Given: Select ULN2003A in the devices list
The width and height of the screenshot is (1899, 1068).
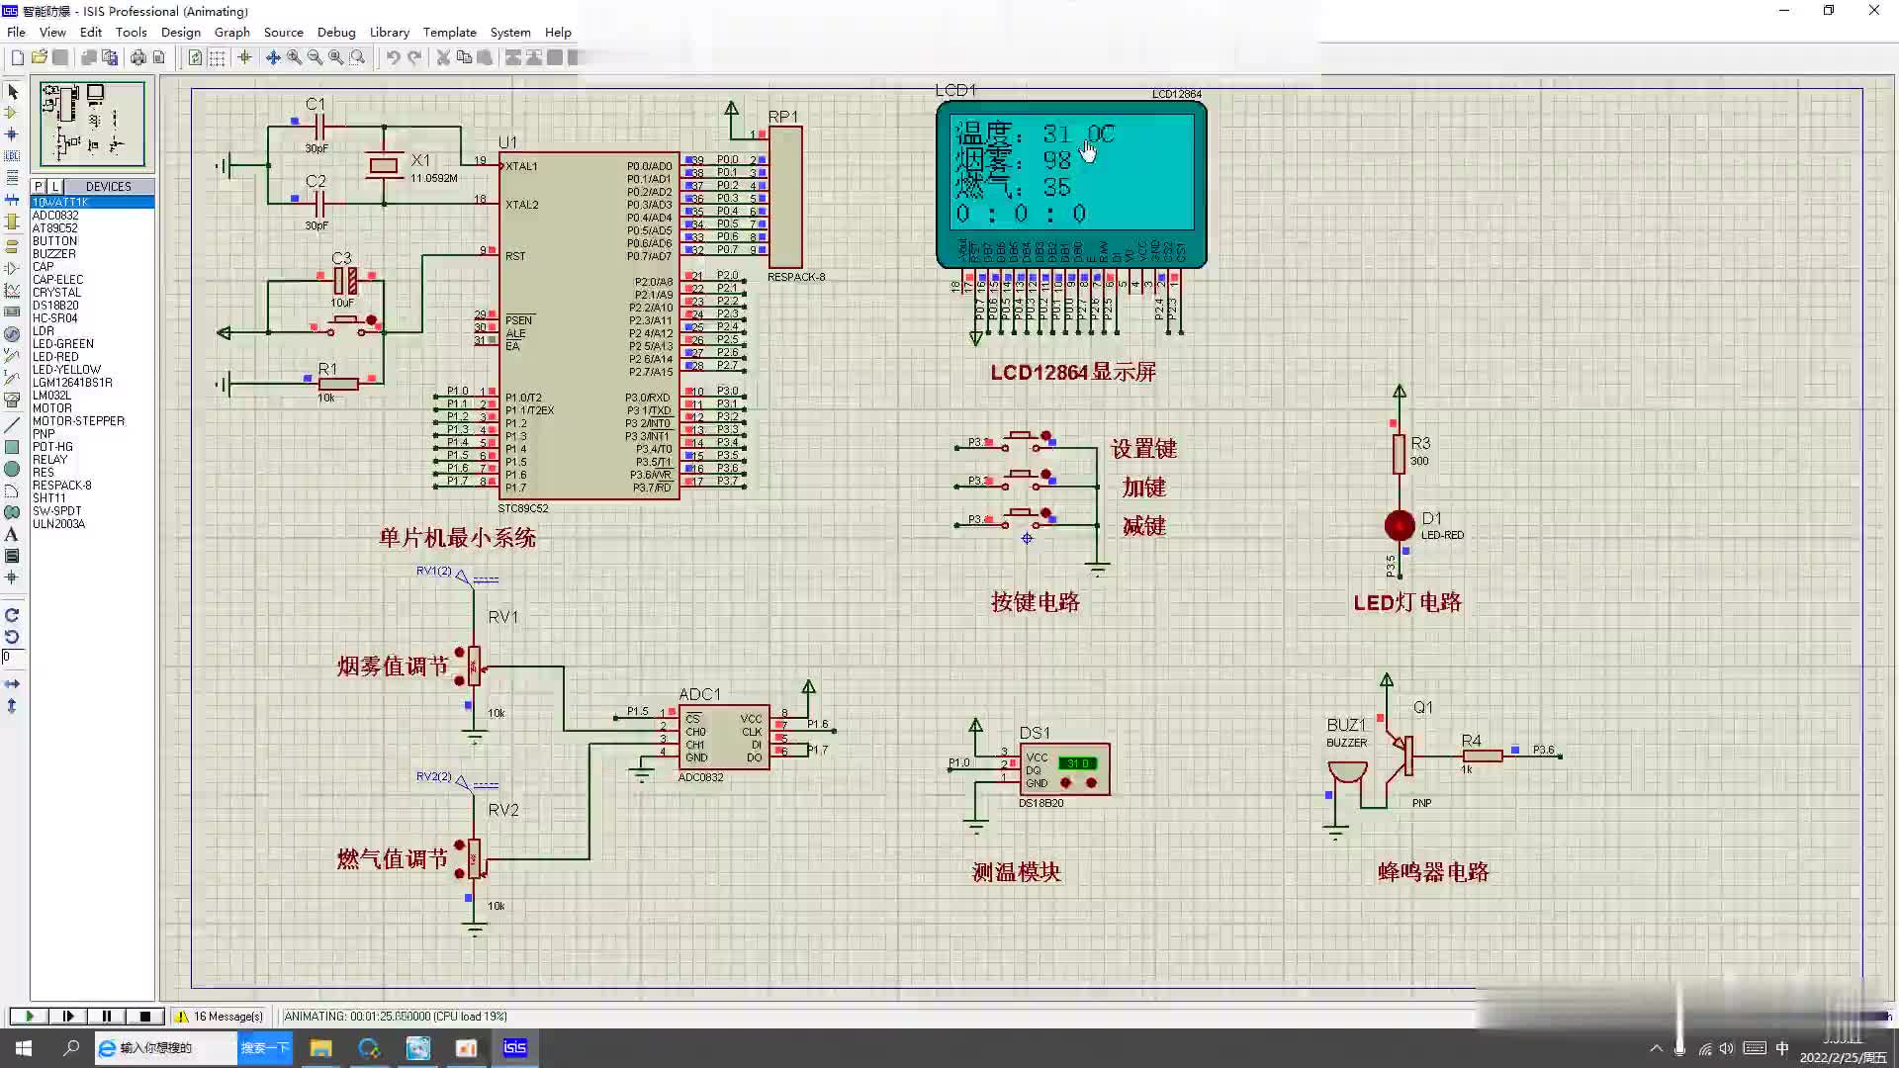Looking at the screenshot, I should 58,523.
